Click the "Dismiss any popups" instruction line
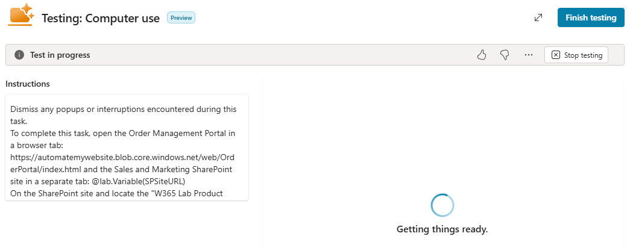 tap(124, 115)
